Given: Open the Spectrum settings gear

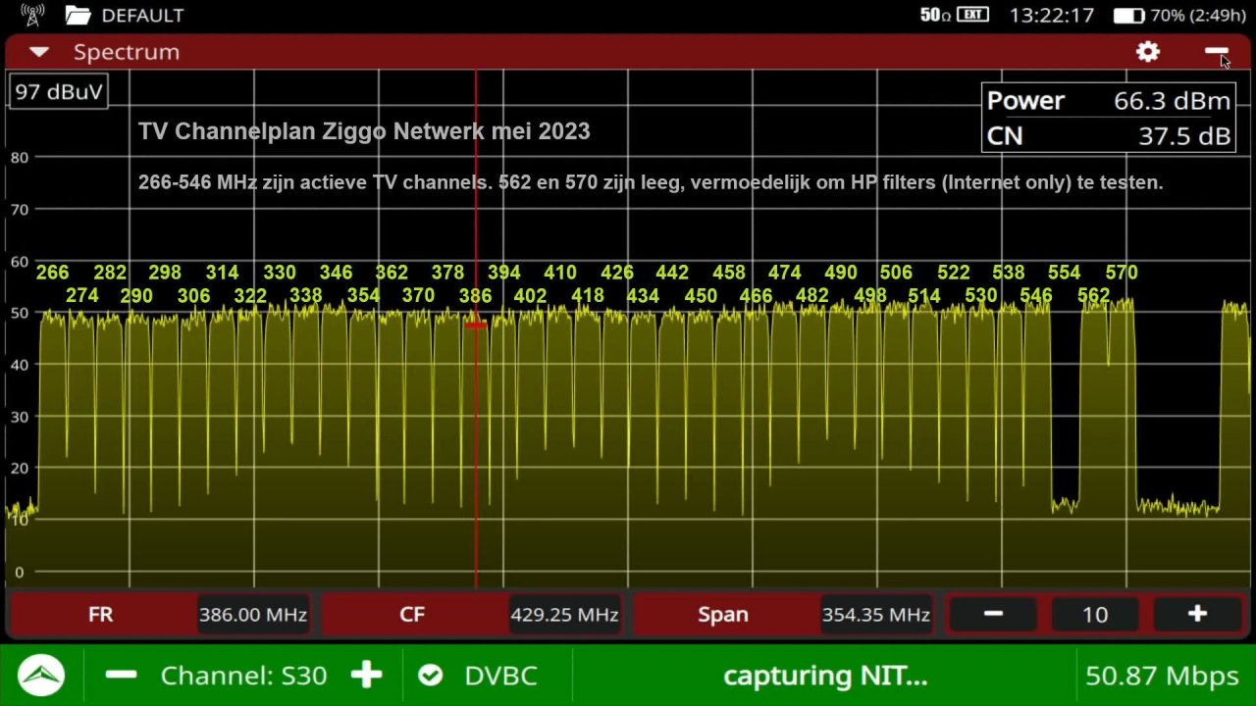Looking at the screenshot, I should click(1148, 52).
